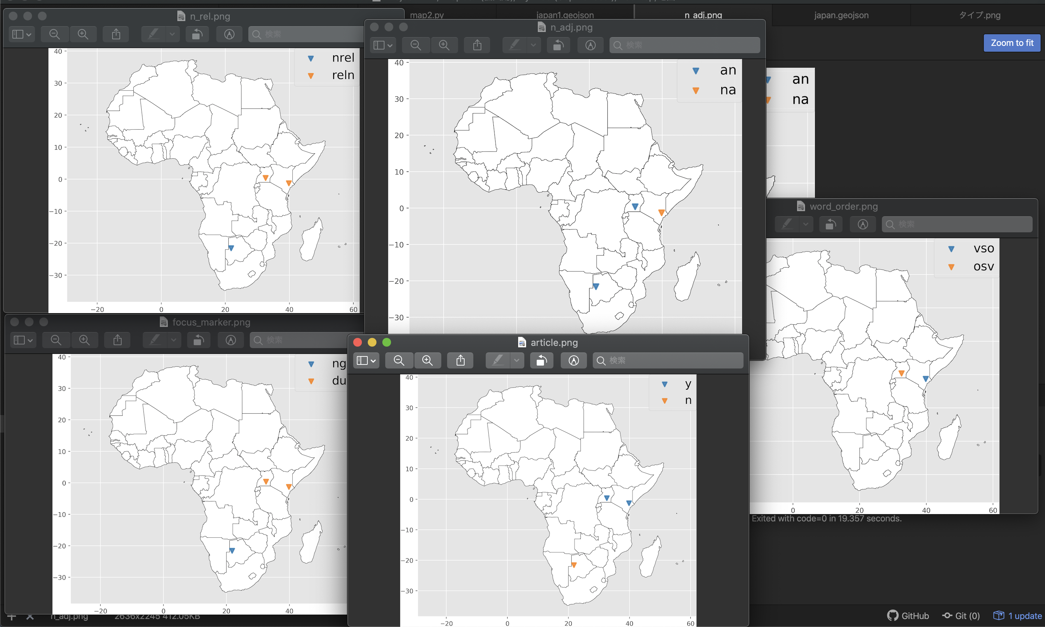Rotate image in word_order.png window
Screen dimensions: 1045x627
point(831,224)
